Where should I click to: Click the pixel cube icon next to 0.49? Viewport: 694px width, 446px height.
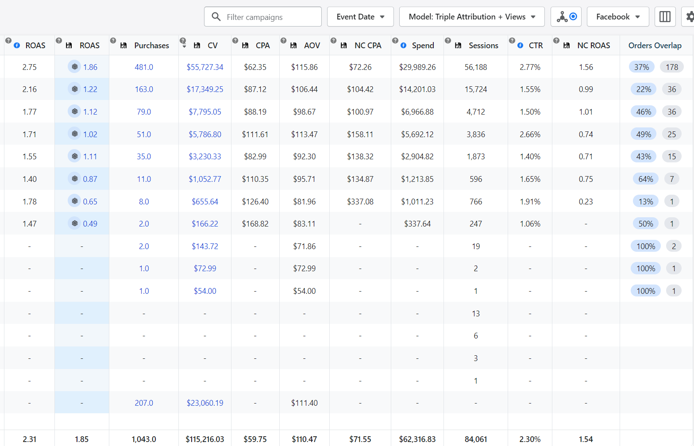point(74,223)
